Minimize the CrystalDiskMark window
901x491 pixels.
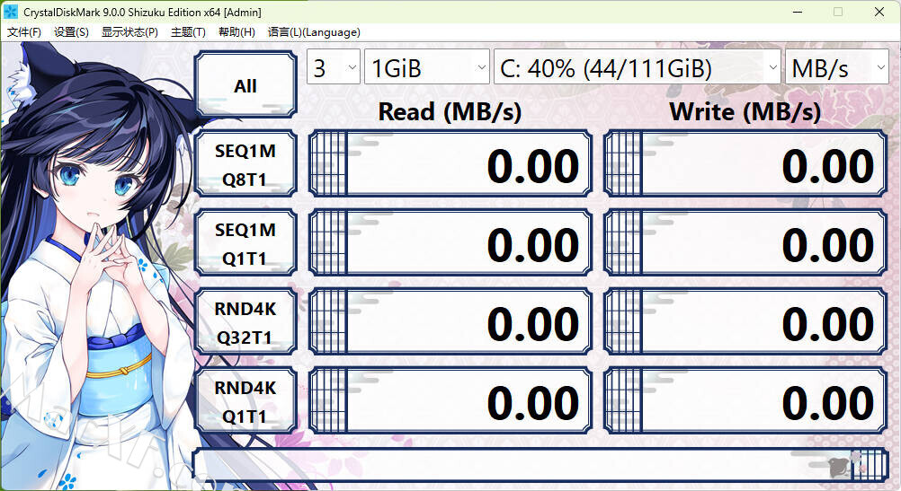798,12
